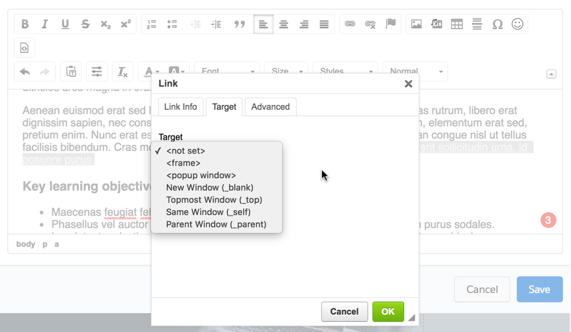
Task: Open the special character (omega) picker
Action: click(497, 24)
